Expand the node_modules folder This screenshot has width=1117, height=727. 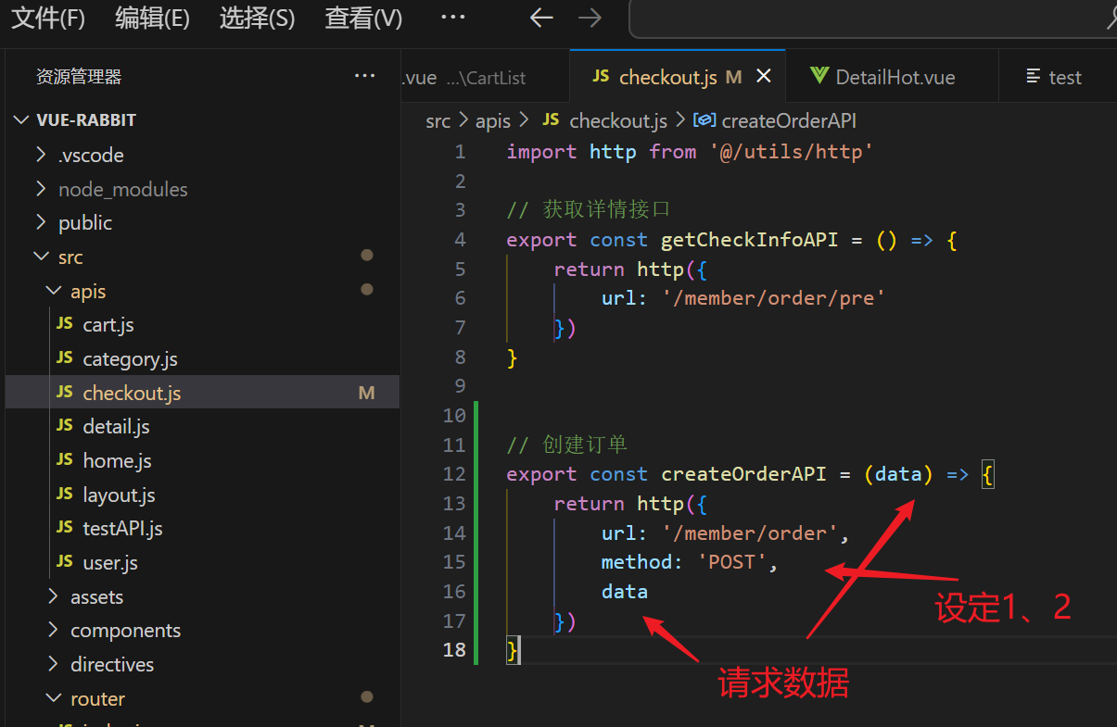41,189
